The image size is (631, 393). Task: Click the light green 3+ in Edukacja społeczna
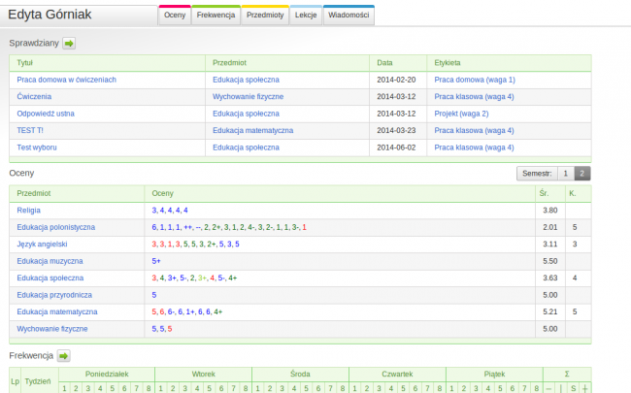(x=202, y=278)
